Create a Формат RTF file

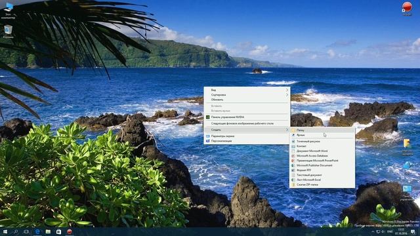pyautogui.click(x=322, y=170)
